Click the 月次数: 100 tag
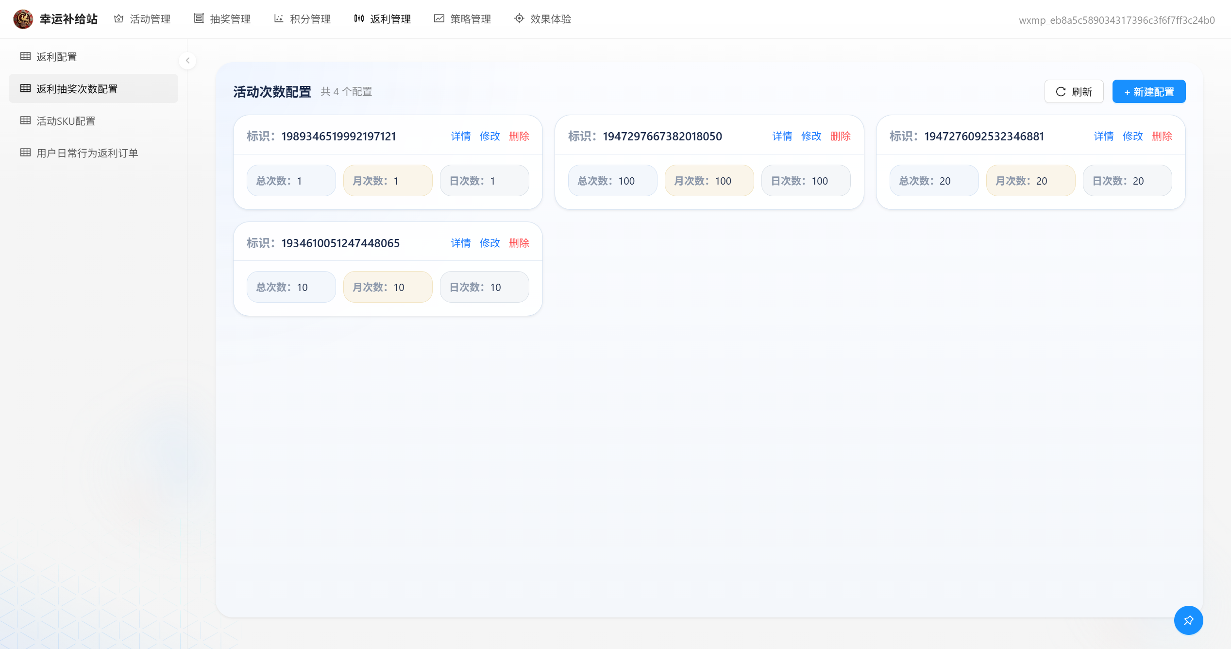 click(x=708, y=181)
